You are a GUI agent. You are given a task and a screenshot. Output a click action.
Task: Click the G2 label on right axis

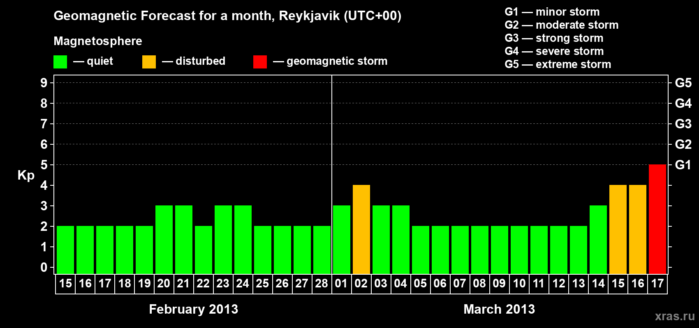(x=683, y=144)
